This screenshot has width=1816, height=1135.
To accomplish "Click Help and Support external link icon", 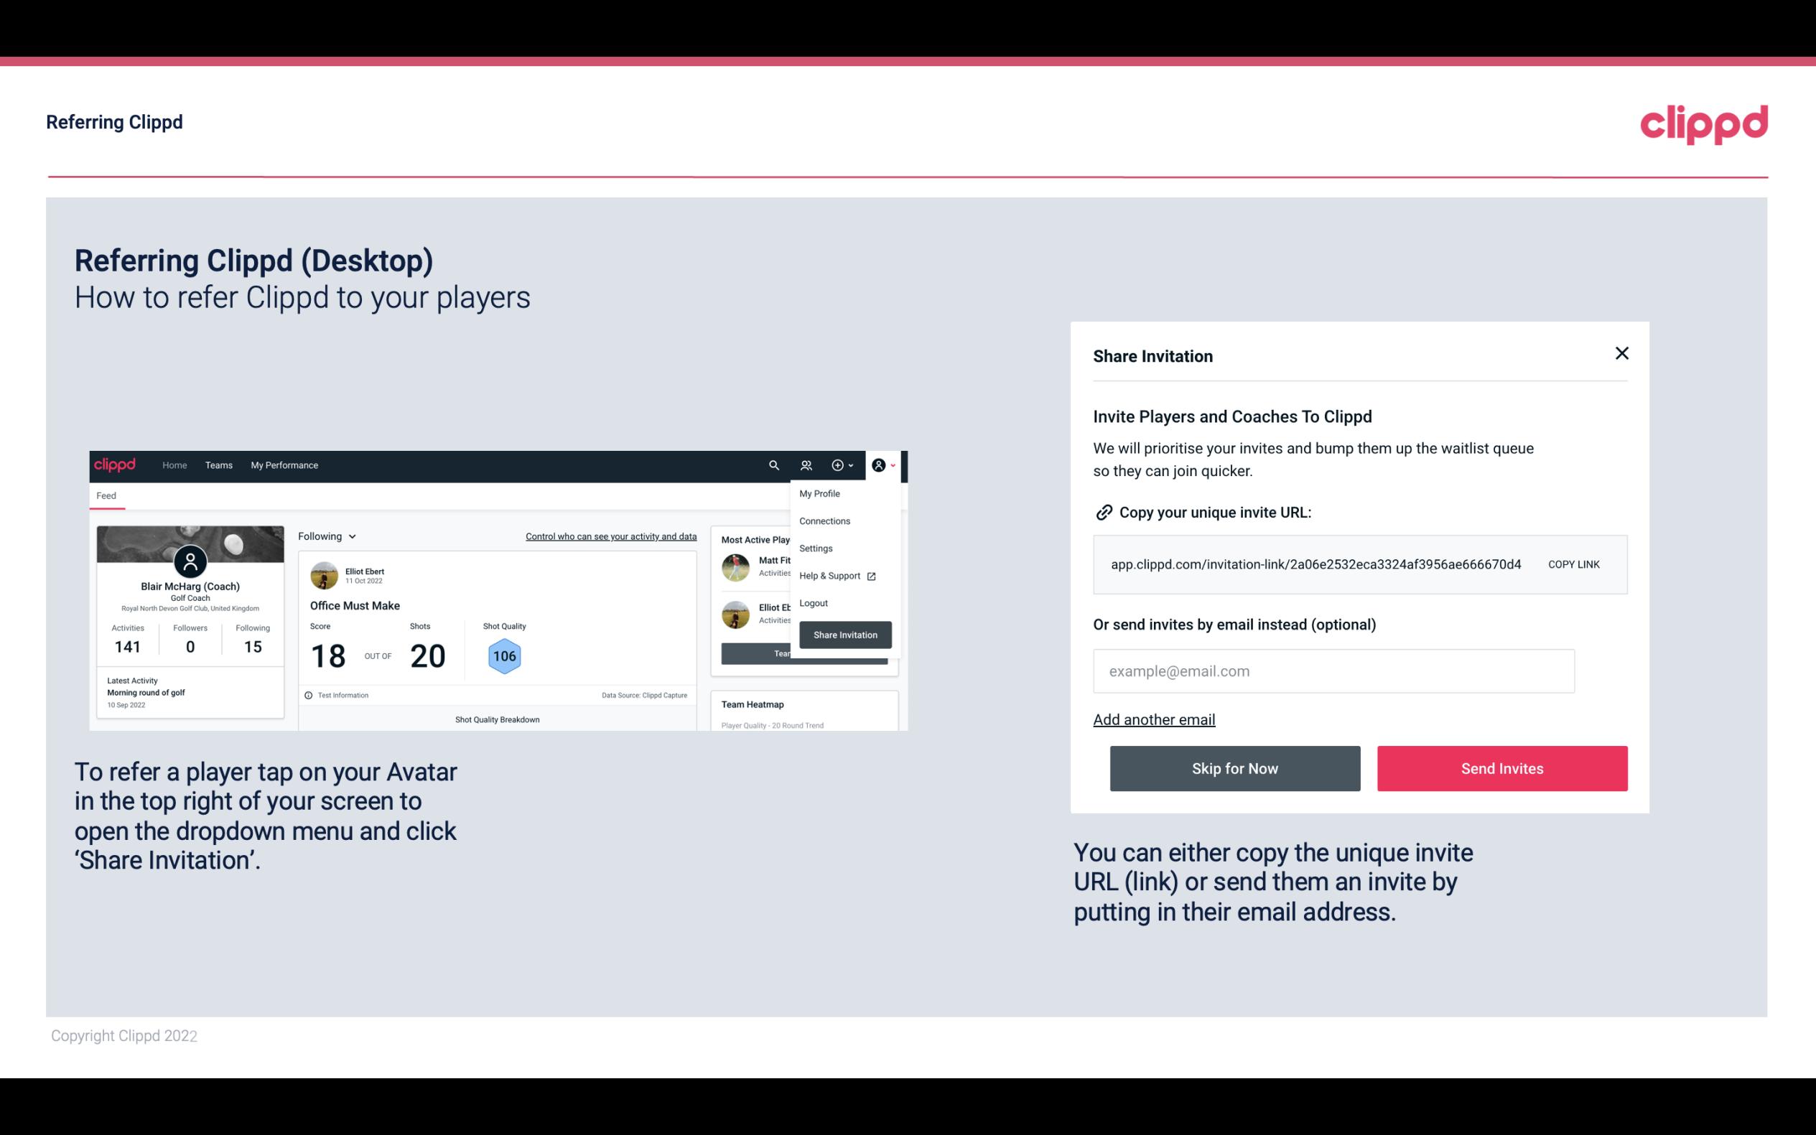I will pyautogui.click(x=871, y=575).
